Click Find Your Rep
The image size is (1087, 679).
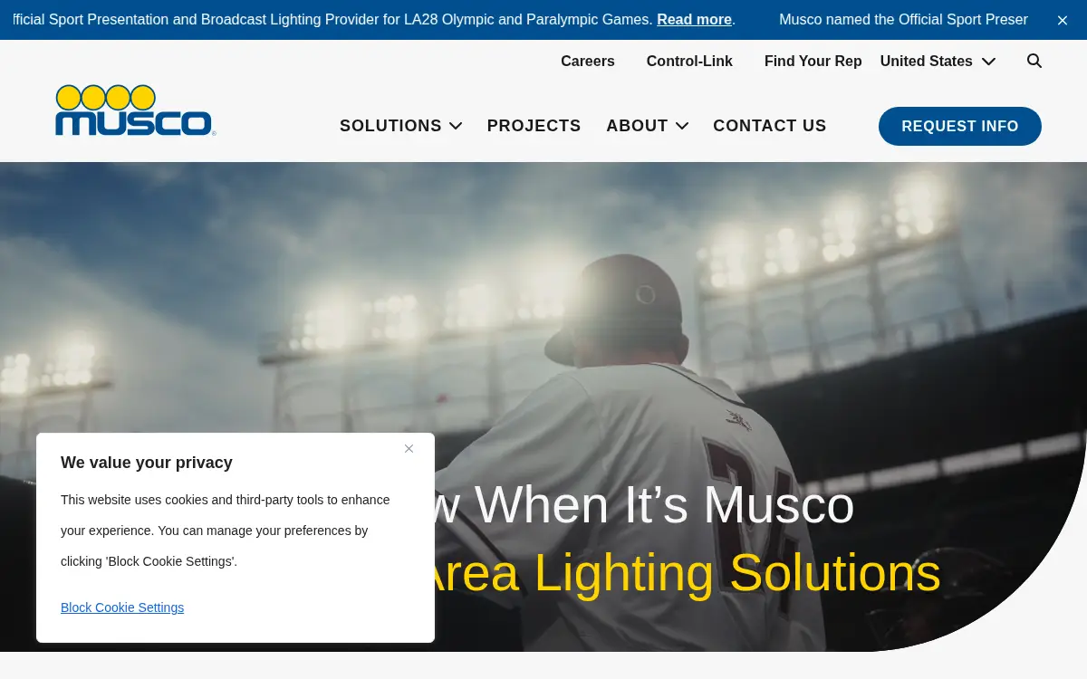coord(813,61)
